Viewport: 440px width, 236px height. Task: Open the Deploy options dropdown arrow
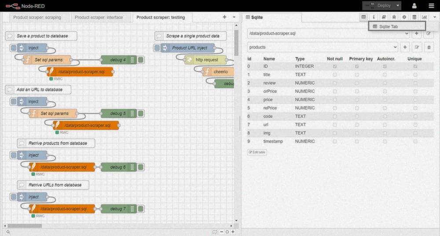398,6
